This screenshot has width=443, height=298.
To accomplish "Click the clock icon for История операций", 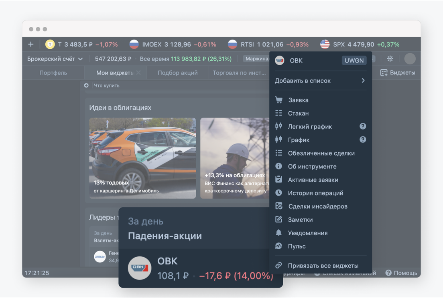I will (x=278, y=193).
